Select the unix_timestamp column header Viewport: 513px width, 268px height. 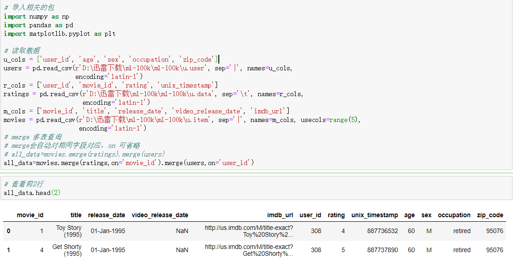[x=375, y=215]
